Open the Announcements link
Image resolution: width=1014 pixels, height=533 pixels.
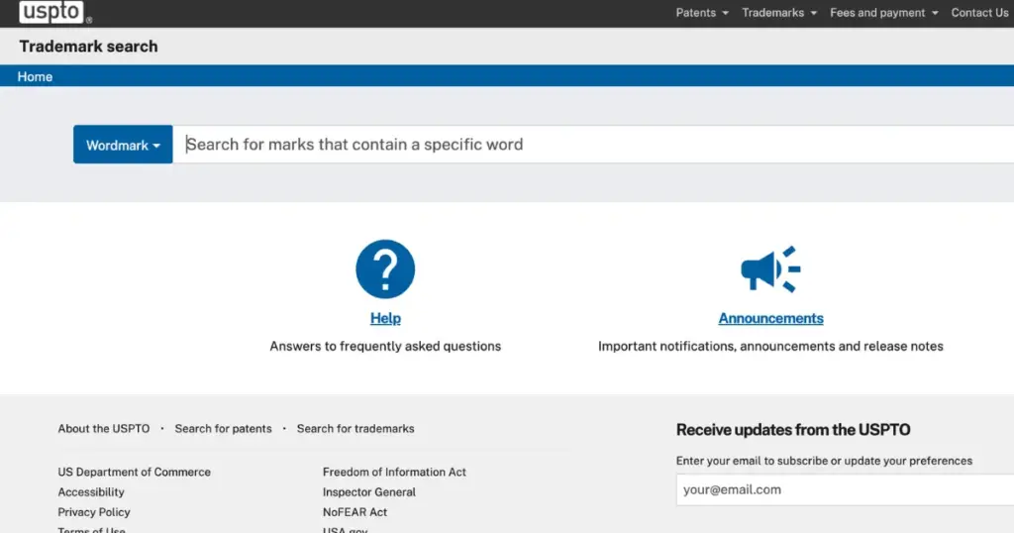point(770,318)
